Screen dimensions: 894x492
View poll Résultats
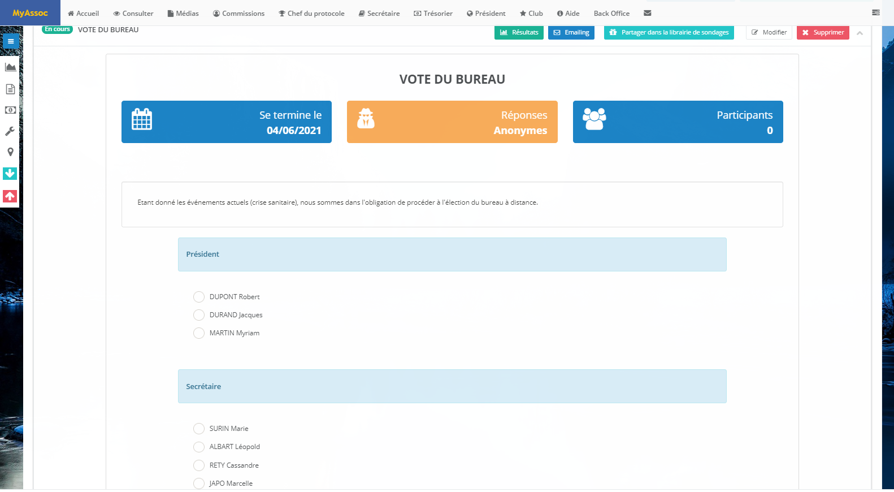pyautogui.click(x=519, y=32)
